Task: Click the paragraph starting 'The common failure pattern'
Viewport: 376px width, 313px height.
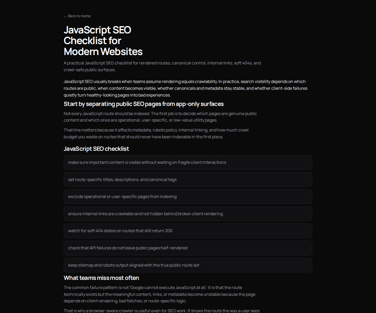Action: 159,294
